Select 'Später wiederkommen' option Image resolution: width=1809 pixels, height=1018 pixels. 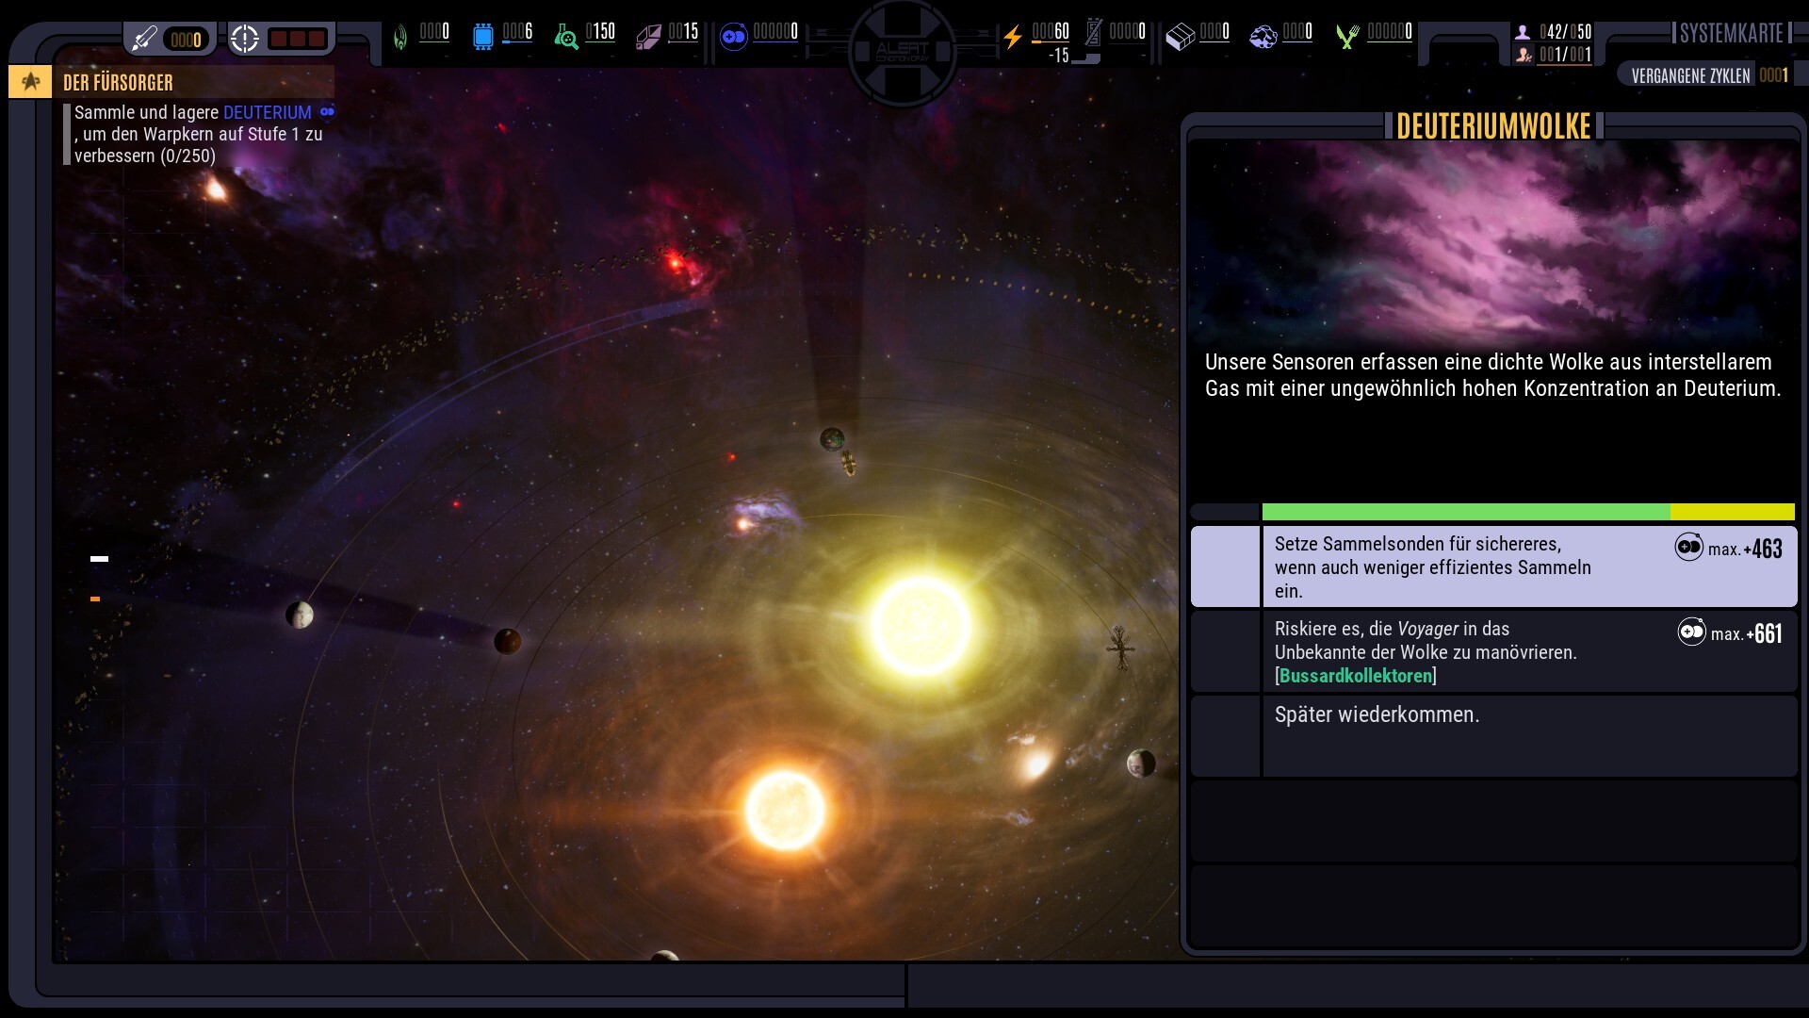tap(1493, 736)
